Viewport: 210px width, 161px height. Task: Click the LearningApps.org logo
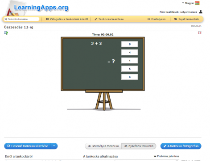tap(37, 8)
